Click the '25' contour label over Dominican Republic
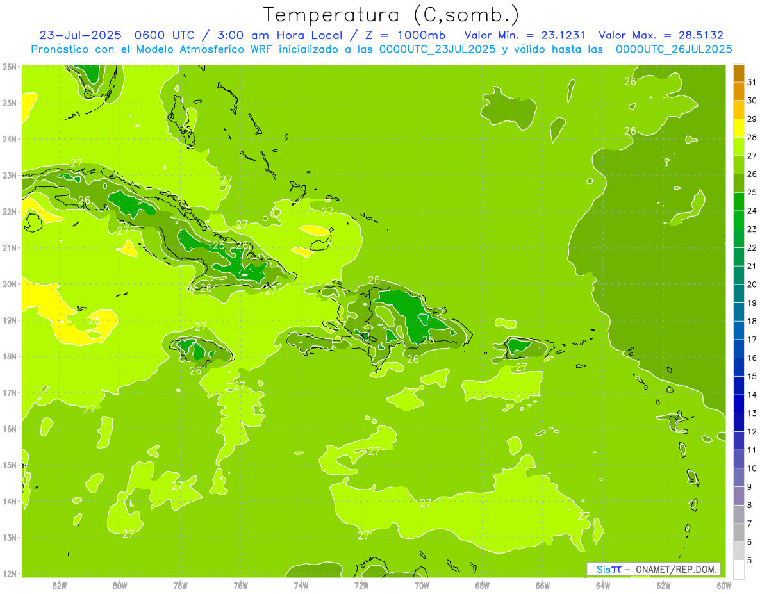This screenshot has height=594, width=769. point(427,340)
